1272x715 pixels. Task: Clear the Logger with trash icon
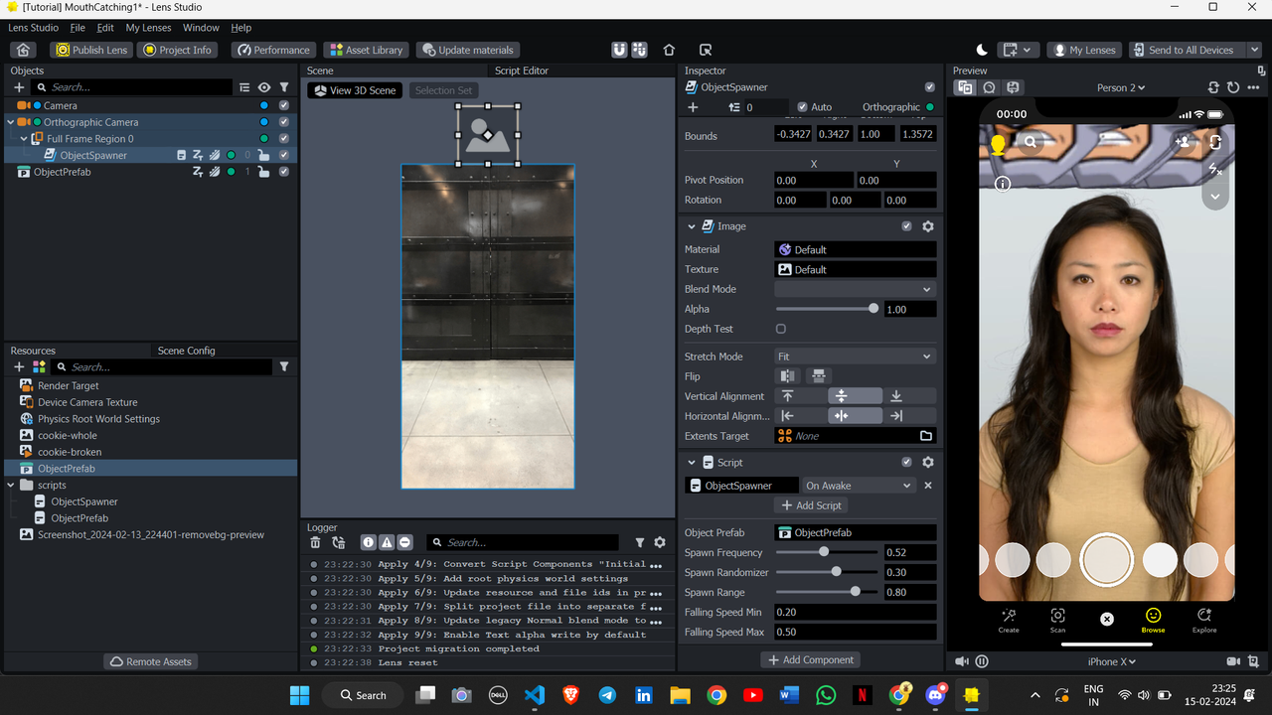coord(315,542)
